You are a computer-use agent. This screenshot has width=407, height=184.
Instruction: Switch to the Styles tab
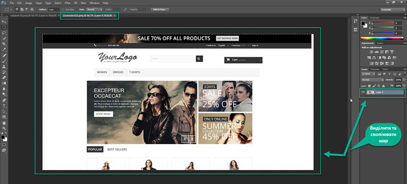380,43
